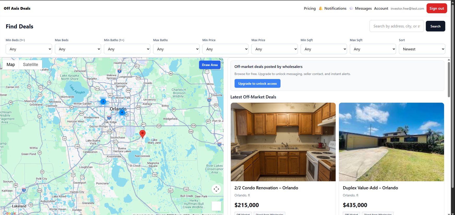Image resolution: width=455 pixels, height=215 pixels.
Task: Click the Orlando city label on map
Action: click(118, 109)
